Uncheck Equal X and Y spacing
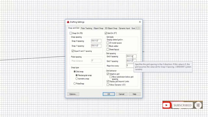 72,51
